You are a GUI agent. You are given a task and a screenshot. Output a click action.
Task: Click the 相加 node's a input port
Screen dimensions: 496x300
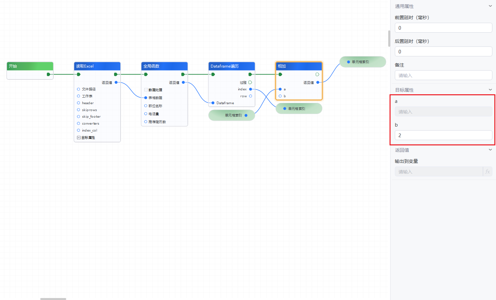point(280,89)
